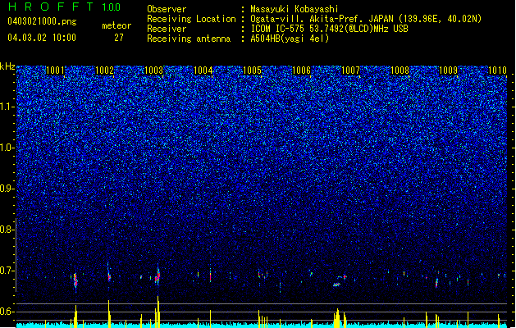
Task: Click the long horizontal meteor echo after 1006
Action: coord(336,285)
